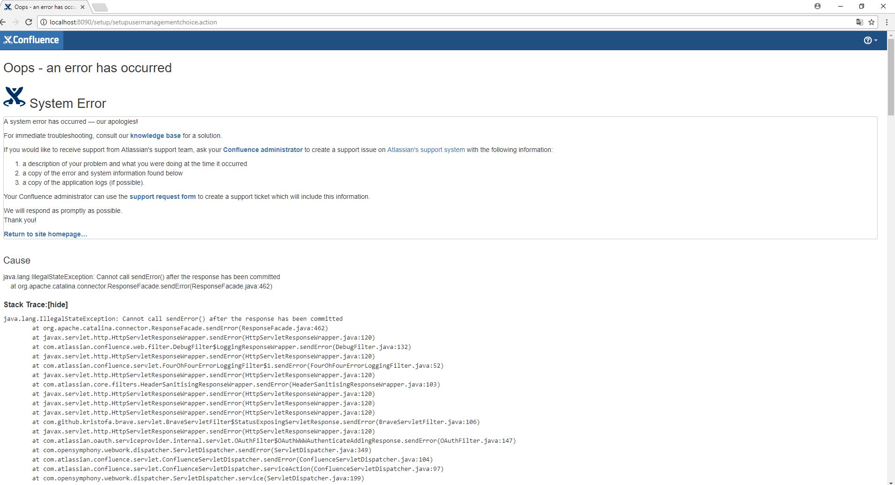Open the support request form link
Screen dimensions: 895x485
163,197
